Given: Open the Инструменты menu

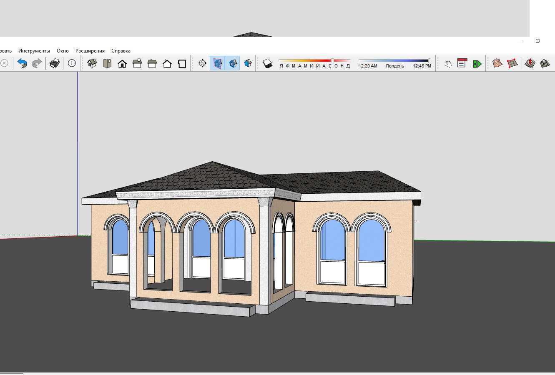Looking at the screenshot, I should click(x=34, y=51).
